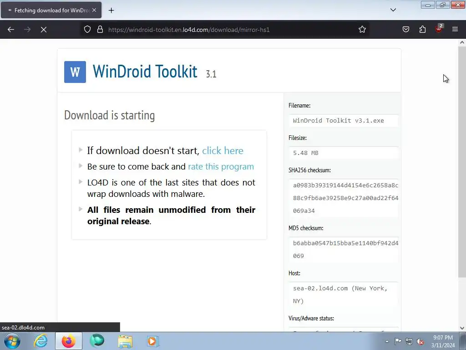Click the WinDroid Toolkit W logo
This screenshot has width=466, height=350.
click(x=75, y=72)
